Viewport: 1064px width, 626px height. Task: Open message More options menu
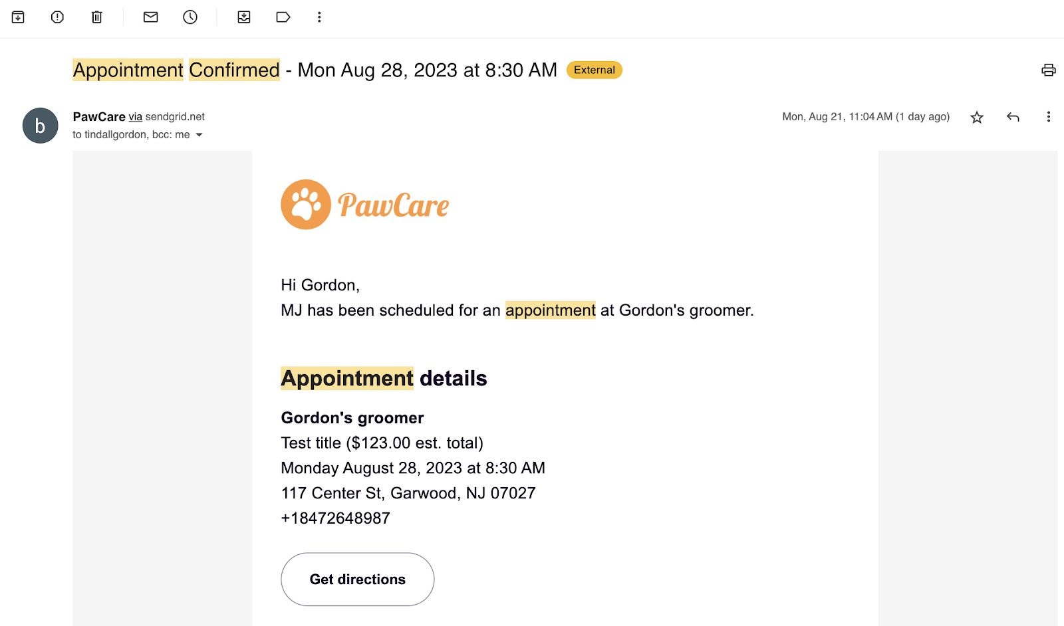[x=1048, y=117]
